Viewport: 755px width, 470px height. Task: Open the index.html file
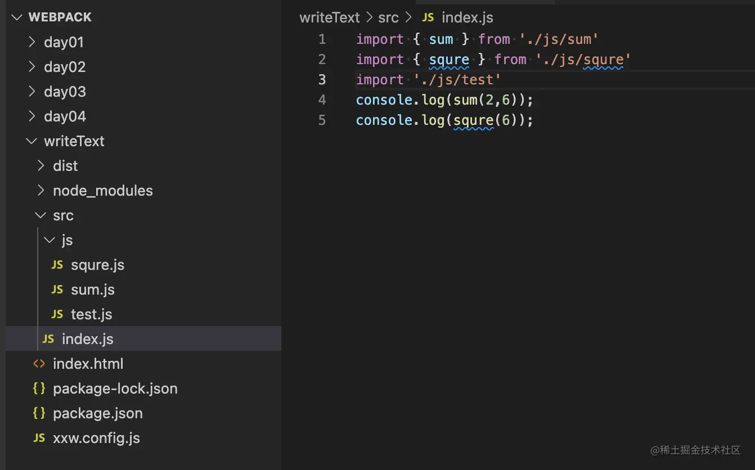(x=88, y=364)
